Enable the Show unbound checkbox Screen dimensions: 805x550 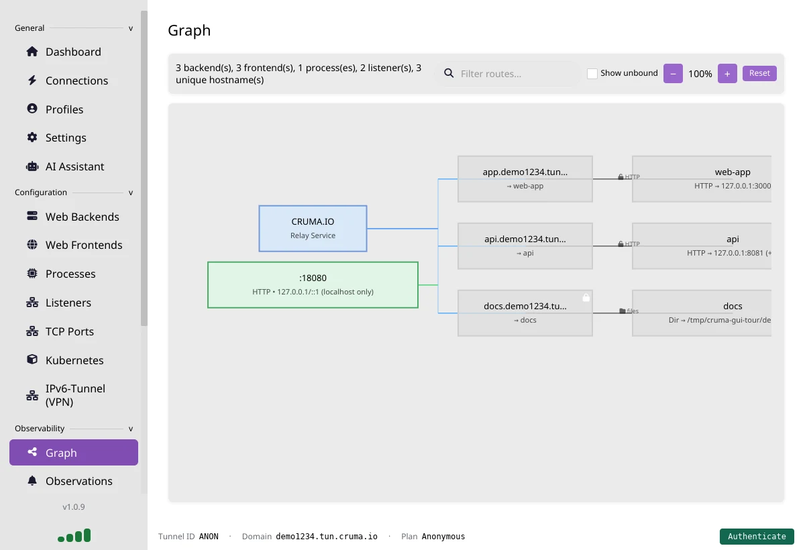[x=592, y=74]
